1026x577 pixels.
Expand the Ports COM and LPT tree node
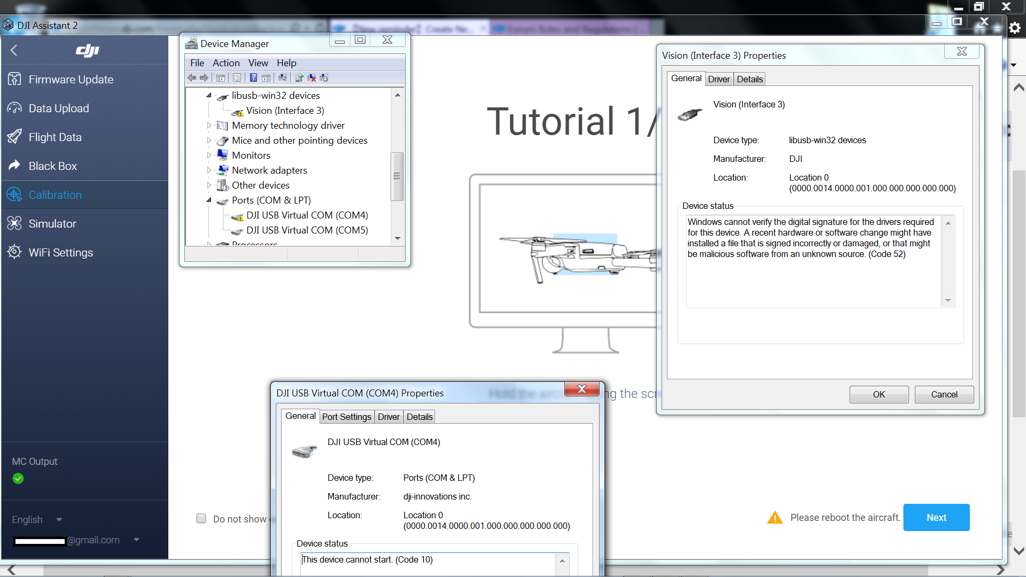209,200
